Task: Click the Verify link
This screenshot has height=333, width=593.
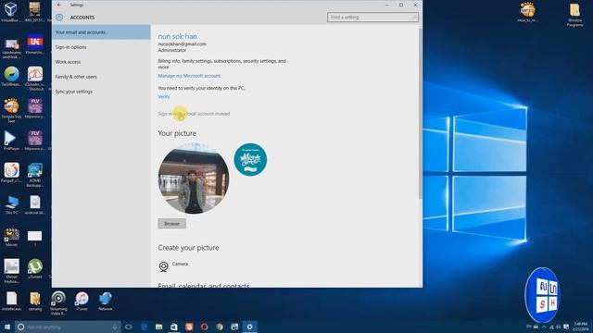Action: coord(164,96)
